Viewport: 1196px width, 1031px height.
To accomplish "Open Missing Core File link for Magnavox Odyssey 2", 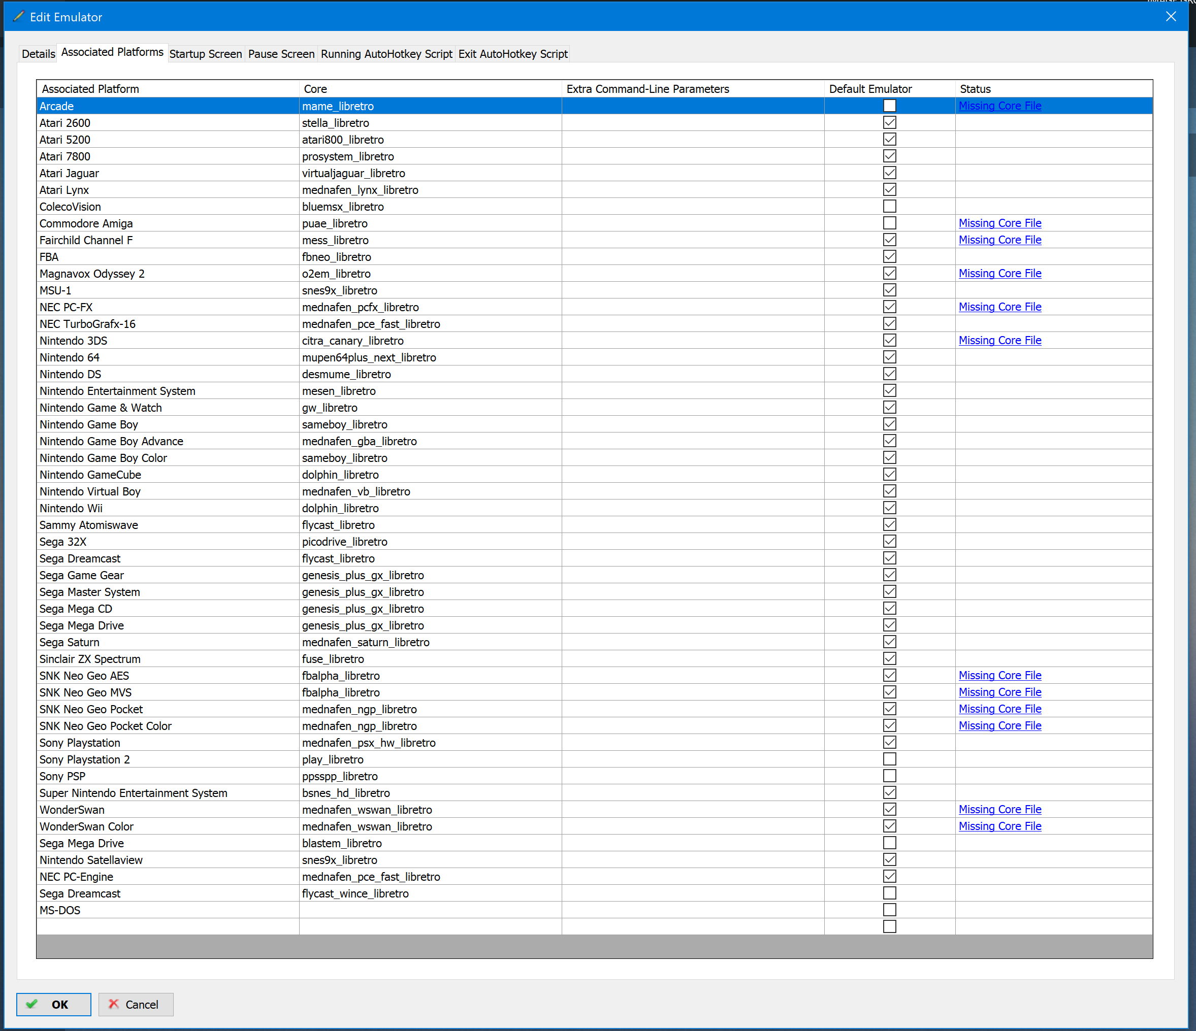I will point(1000,273).
